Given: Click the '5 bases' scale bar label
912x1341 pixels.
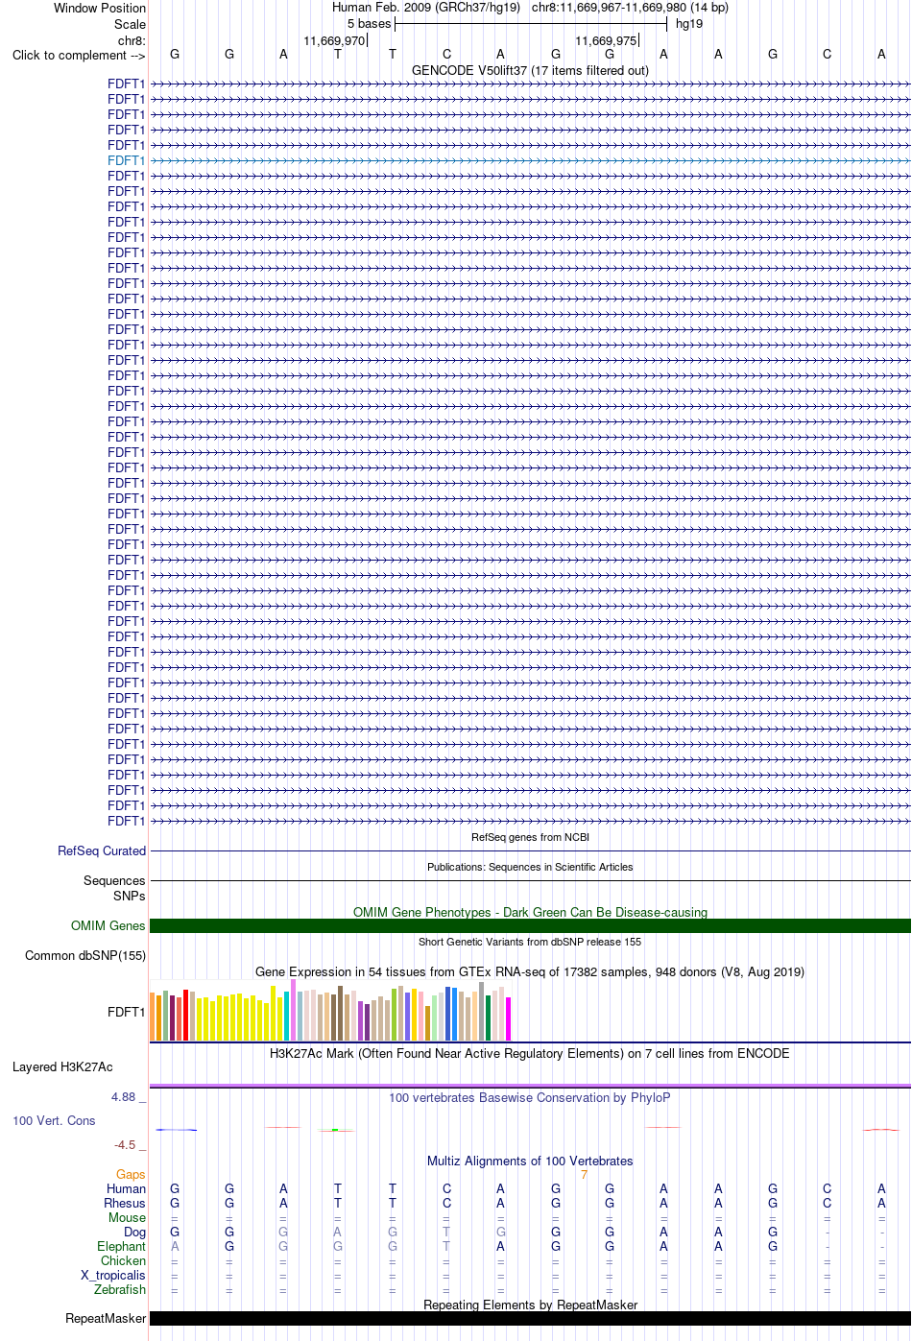Looking at the screenshot, I should coord(370,24).
